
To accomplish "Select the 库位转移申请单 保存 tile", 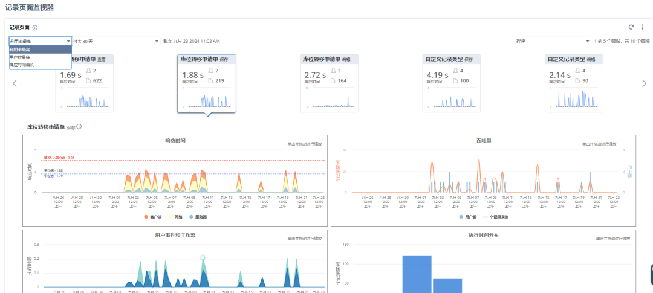I will (x=207, y=83).
